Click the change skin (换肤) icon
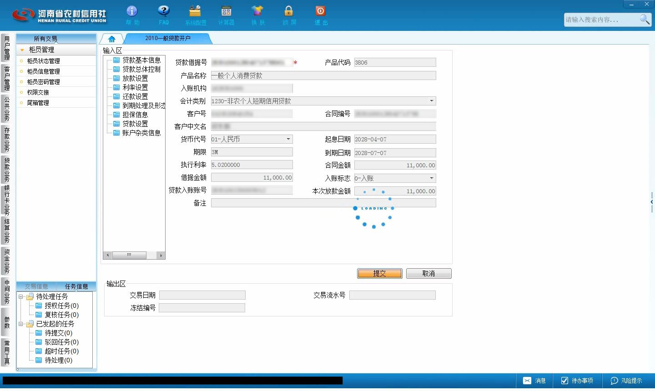The height and width of the screenshot is (391, 655). tap(257, 11)
